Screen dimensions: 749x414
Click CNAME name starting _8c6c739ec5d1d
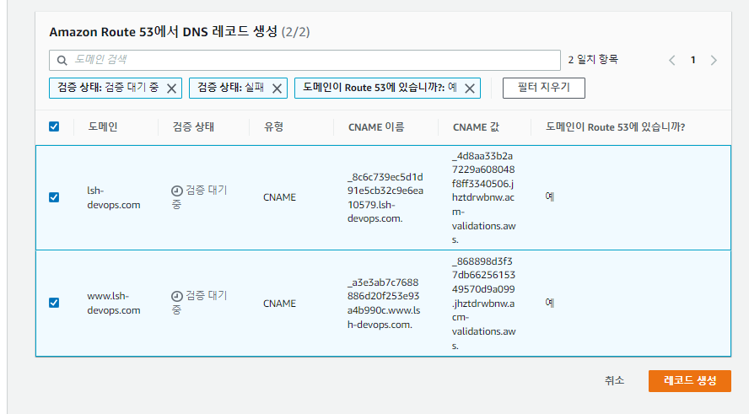tap(385, 197)
